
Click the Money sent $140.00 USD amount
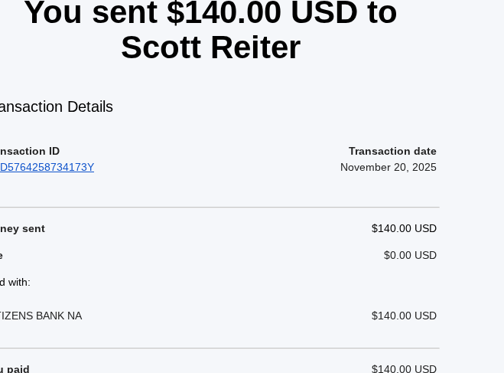tap(404, 228)
